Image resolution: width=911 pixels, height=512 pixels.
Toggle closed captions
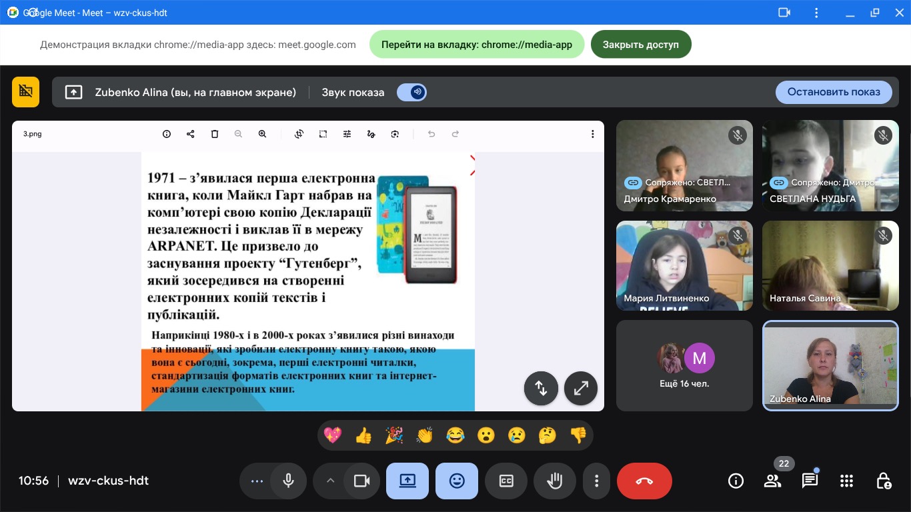506,481
